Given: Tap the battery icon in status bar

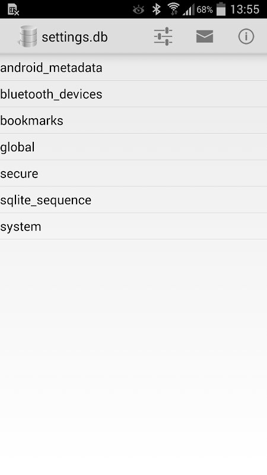Looking at the screenshot, I should tap(221, 9).
